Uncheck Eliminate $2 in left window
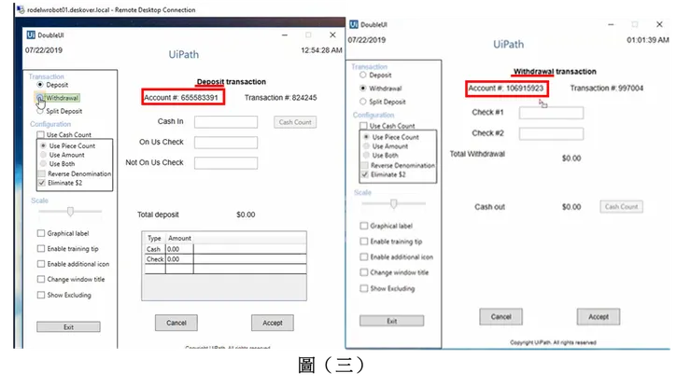Viewport: 691px width, 387px height. (x=42, y=183)
